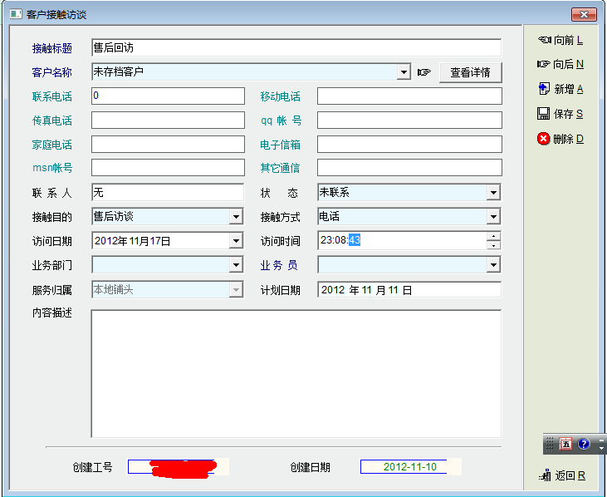Delete the record with red 删除 icon
Screen dimensions: 607x497
tap(544, 139)
